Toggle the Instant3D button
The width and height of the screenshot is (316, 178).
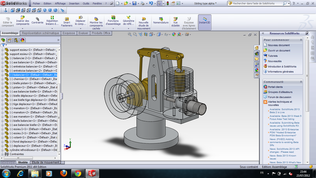tap(205, 22)
